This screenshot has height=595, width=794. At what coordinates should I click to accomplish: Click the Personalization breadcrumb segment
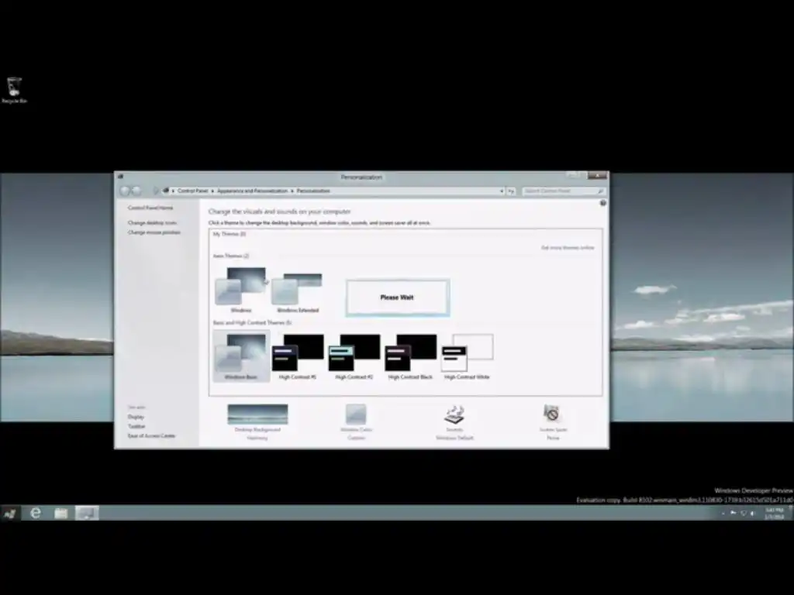click(313, 191)
